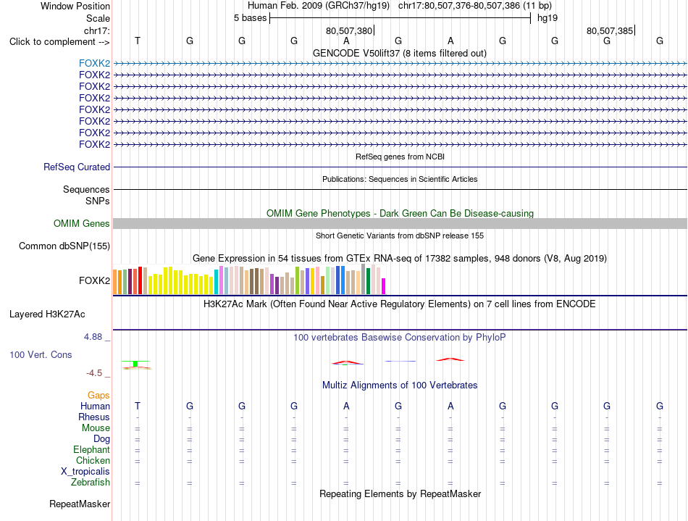
Task: Open the 'RefSeq genes from NCBI' track title
Action: 400,157
